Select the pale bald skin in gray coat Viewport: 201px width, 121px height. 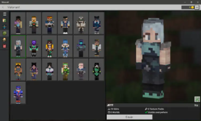click(x=81, y=70)
